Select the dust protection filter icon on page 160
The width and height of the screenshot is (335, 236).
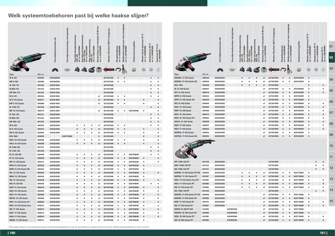click(134, 70)
